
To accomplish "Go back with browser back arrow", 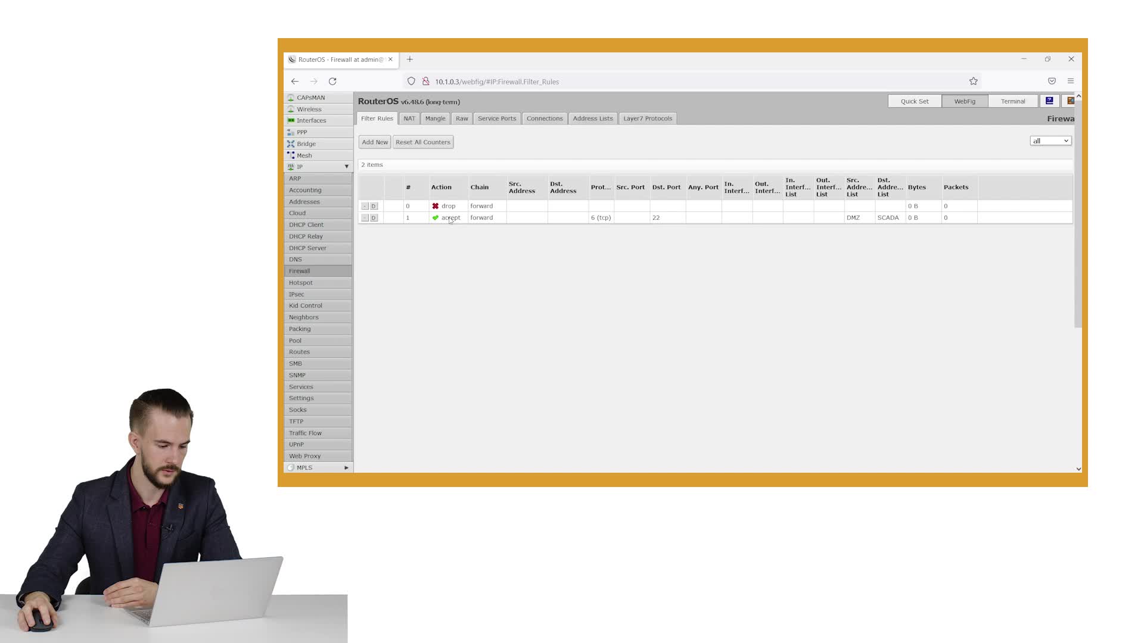I will pyautogui.click(x=295, y=82).
